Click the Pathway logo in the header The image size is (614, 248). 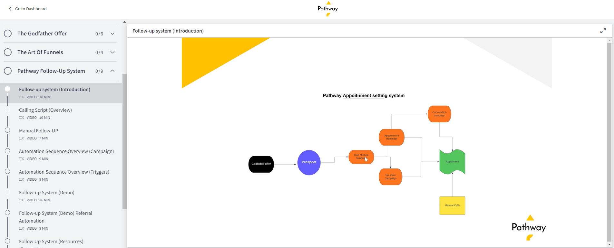[328, 9]
